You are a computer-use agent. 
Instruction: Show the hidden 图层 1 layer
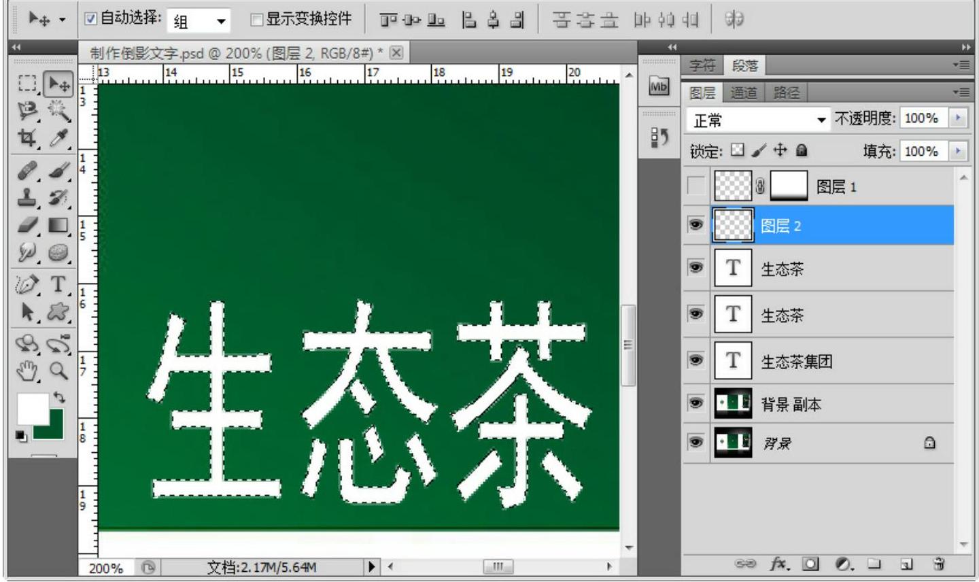click(x=695, y=186)
